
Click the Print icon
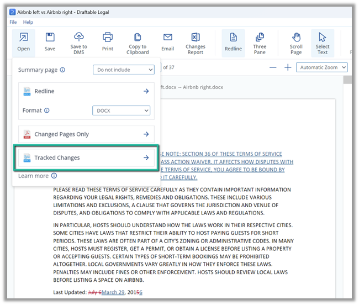click(108, 37)
